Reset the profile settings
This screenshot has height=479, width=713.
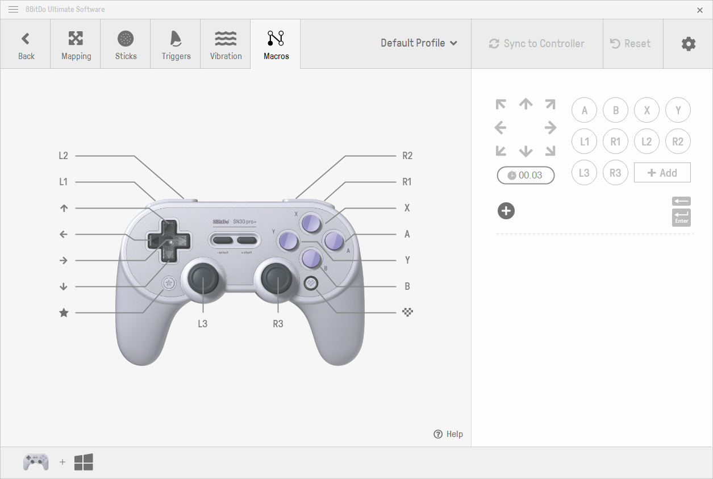pos(631,44)
